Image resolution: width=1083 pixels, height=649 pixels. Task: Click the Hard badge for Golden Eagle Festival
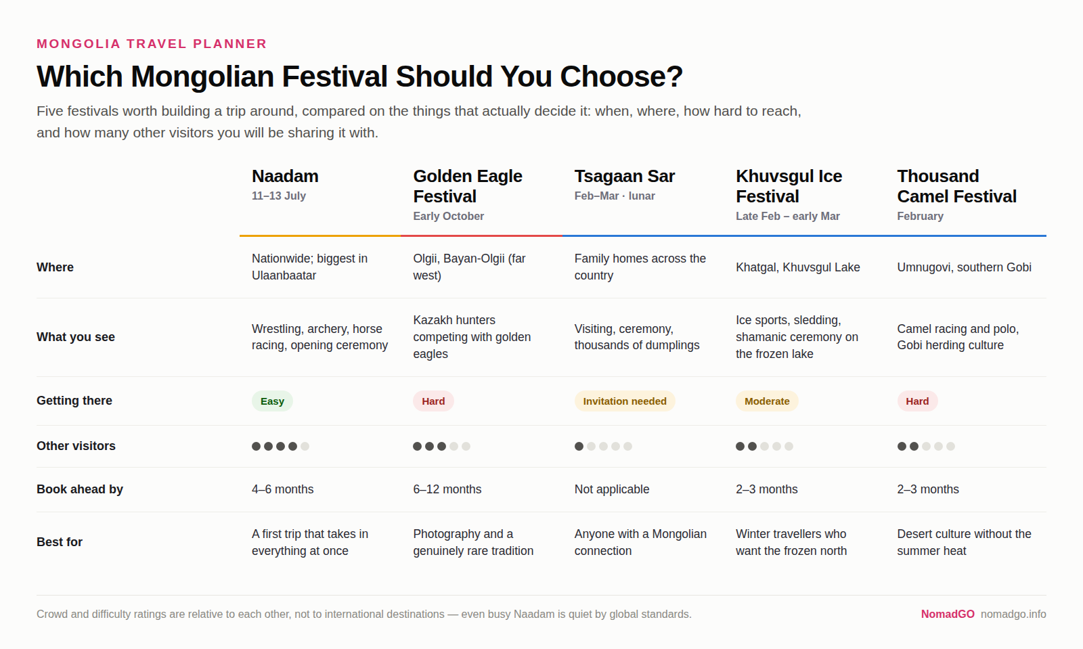(x=433, y=401)
